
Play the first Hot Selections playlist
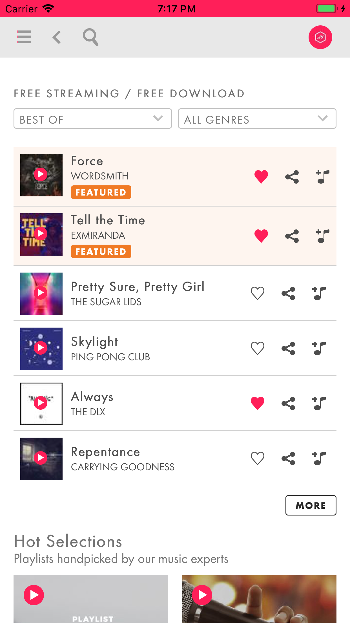(34, 595)
